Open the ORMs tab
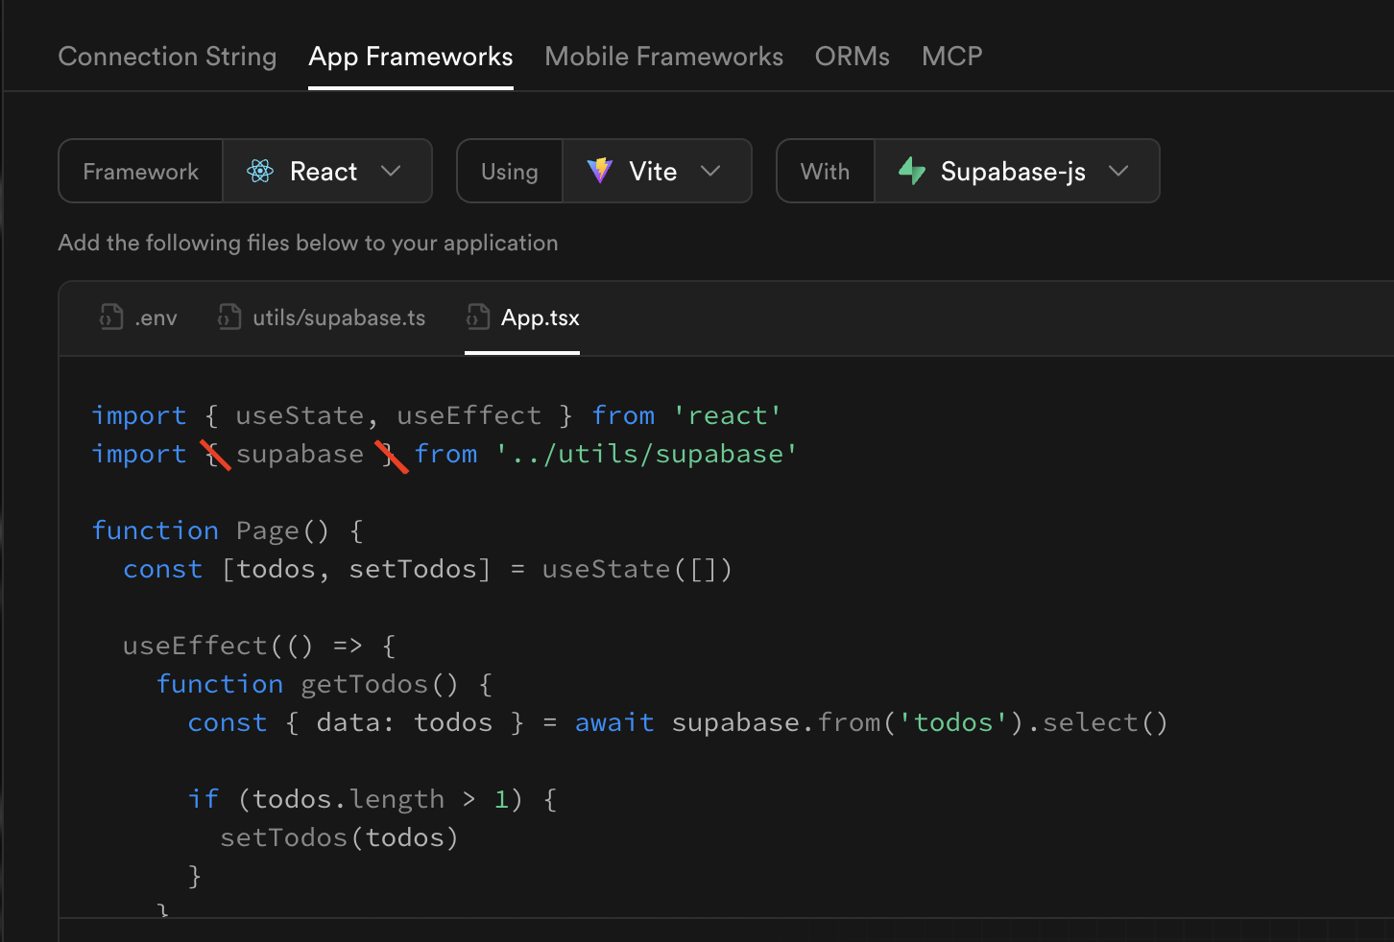 coord(852,56)
